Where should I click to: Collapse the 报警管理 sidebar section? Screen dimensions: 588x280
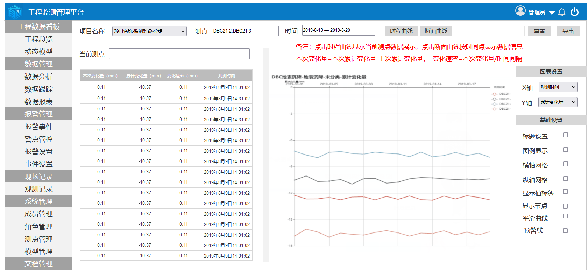tap(38, 114)
